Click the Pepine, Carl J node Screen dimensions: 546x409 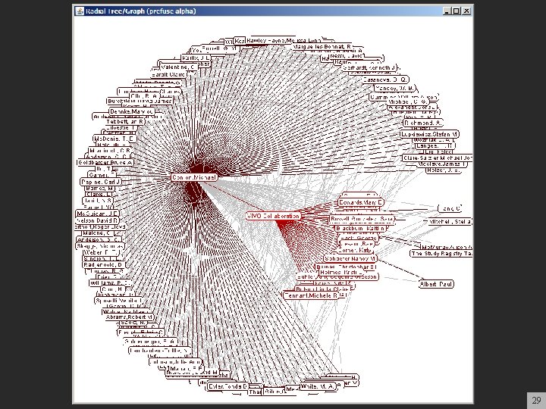click(101, 182)
